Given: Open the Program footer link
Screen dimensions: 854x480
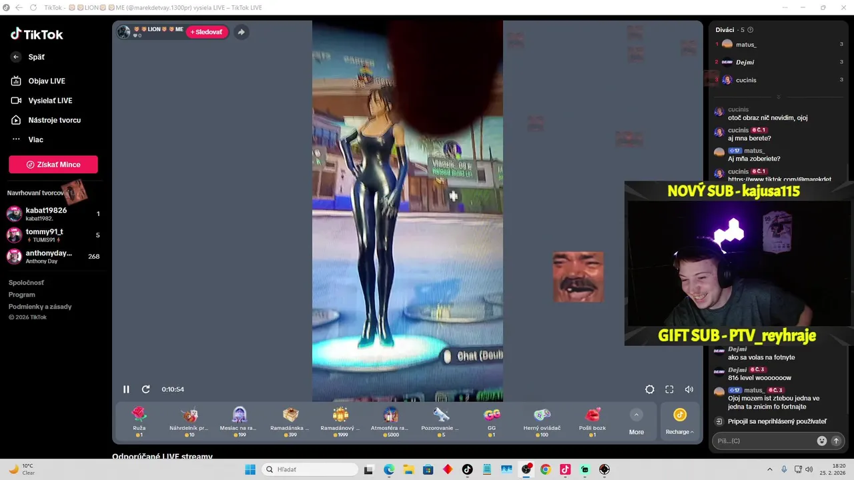Looking at the screenshot, I should click(21, 295).
